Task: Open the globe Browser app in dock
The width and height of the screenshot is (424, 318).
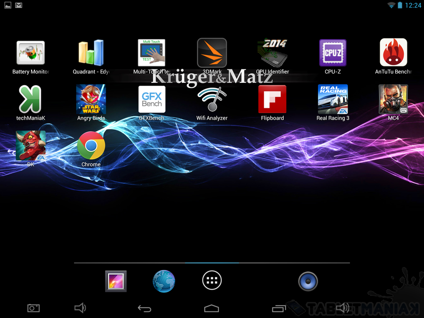Action: coord(164,281)
